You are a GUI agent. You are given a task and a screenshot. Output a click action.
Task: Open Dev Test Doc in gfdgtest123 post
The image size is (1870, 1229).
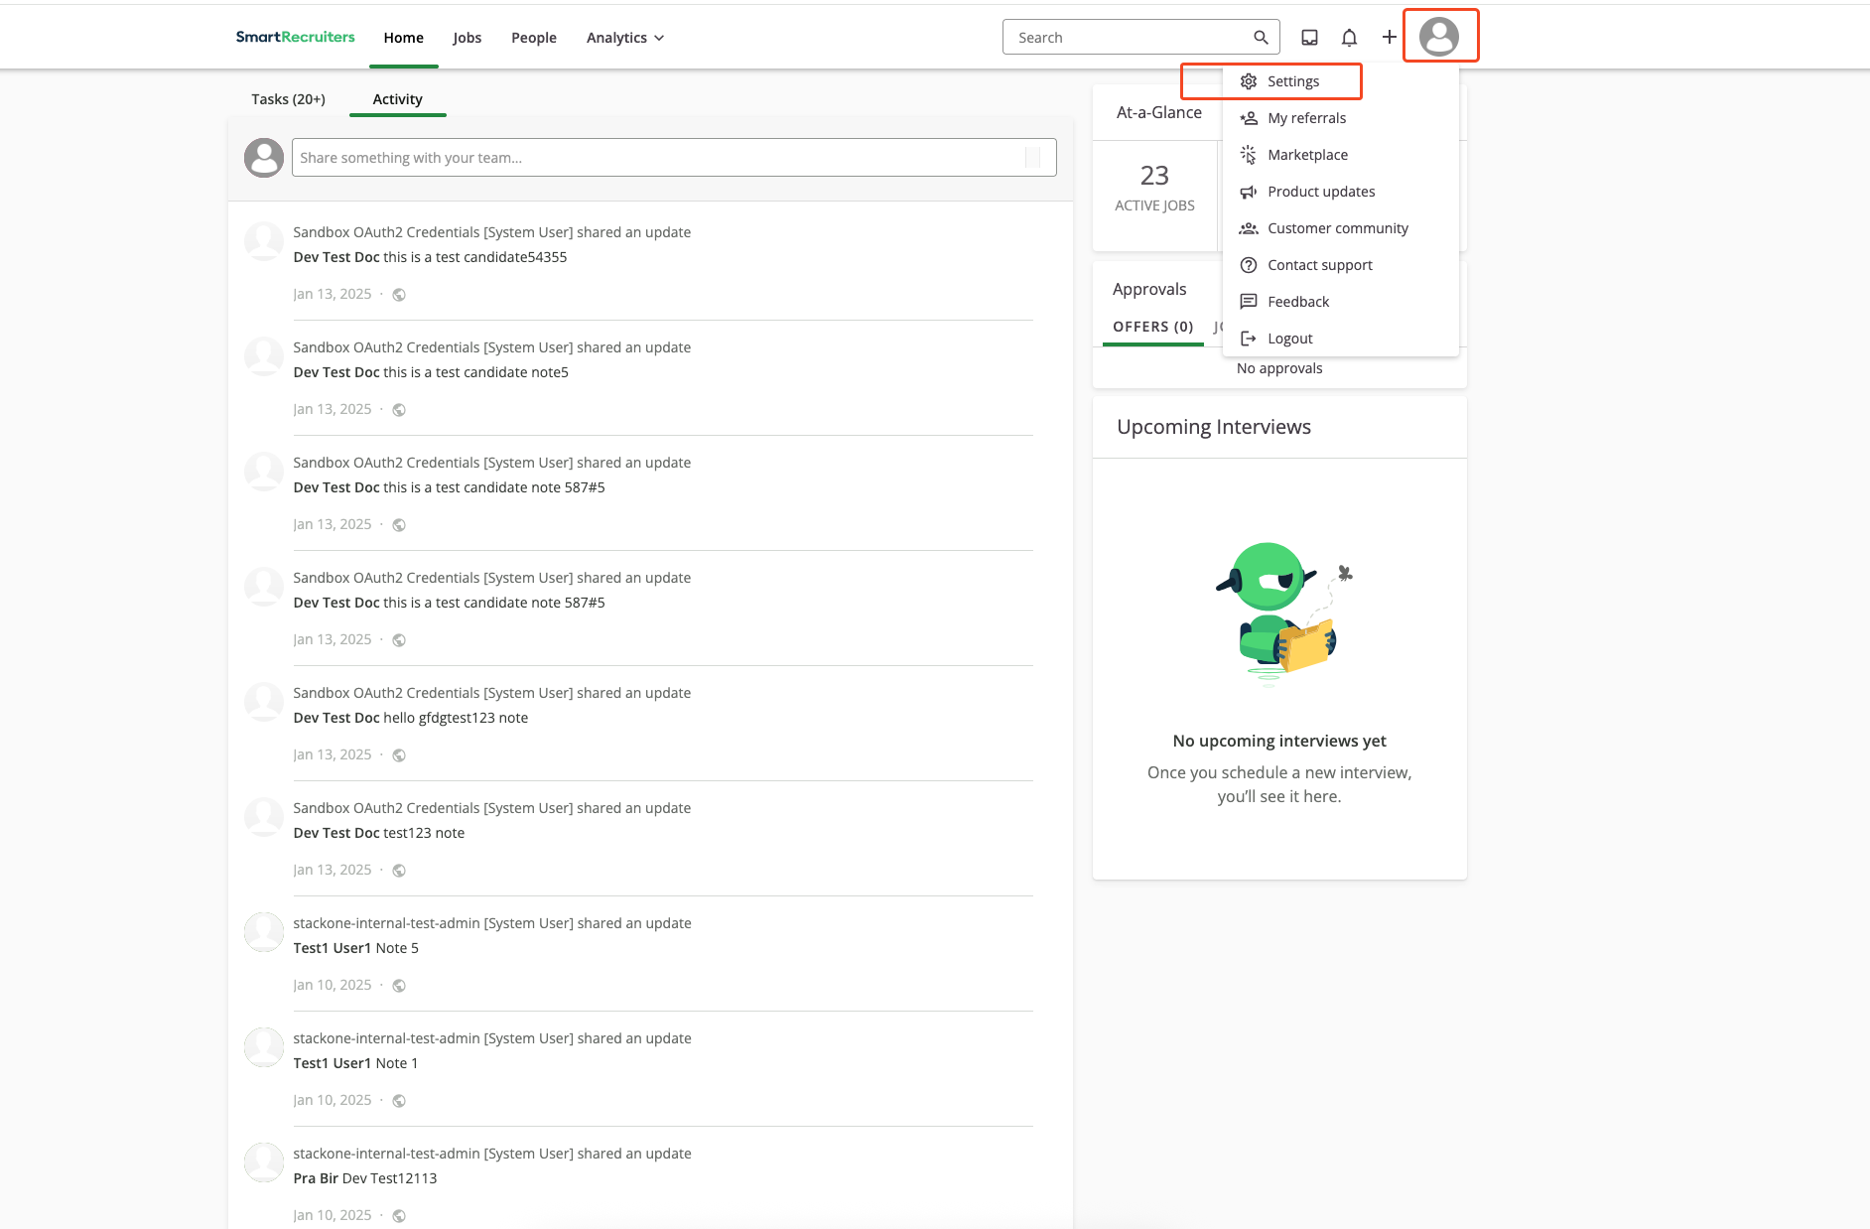pyautogui.click(x=336, y=718)
